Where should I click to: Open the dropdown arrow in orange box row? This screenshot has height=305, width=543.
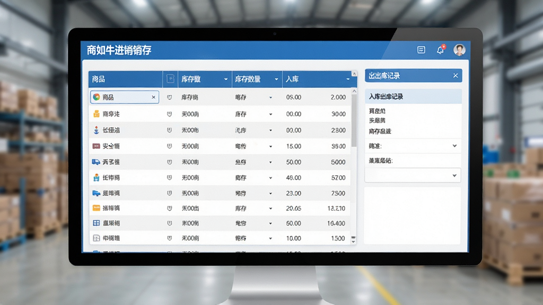pos(270,114)
